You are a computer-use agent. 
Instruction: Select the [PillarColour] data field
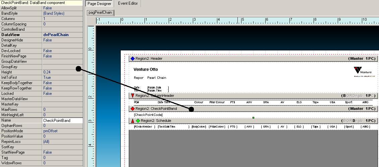[x=217, y=127]
